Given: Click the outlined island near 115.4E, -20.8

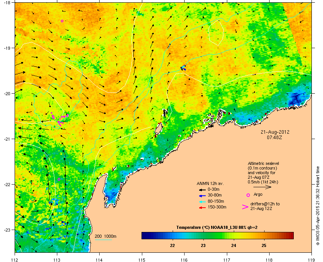Looking at the screenshot, I should 158,129.
